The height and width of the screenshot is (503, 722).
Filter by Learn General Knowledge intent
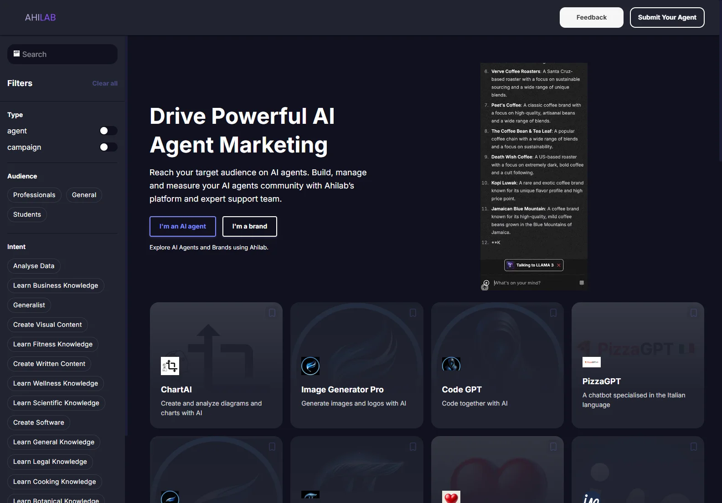(x=54, y=442)
